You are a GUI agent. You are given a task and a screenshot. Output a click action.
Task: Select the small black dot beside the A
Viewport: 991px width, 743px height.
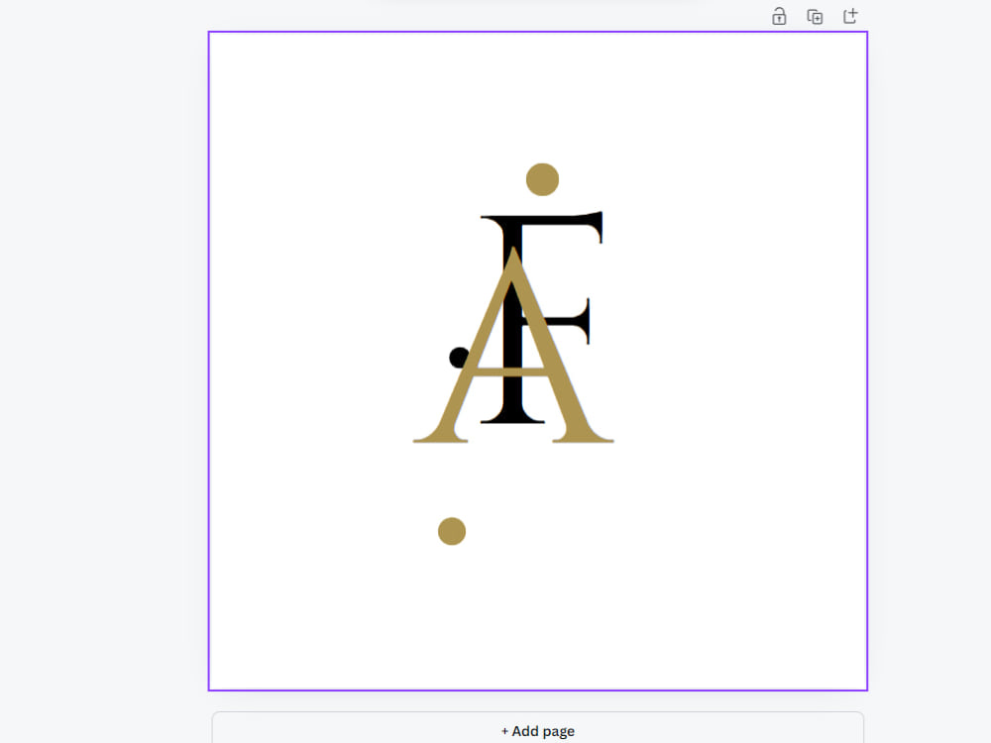(458, 358)
